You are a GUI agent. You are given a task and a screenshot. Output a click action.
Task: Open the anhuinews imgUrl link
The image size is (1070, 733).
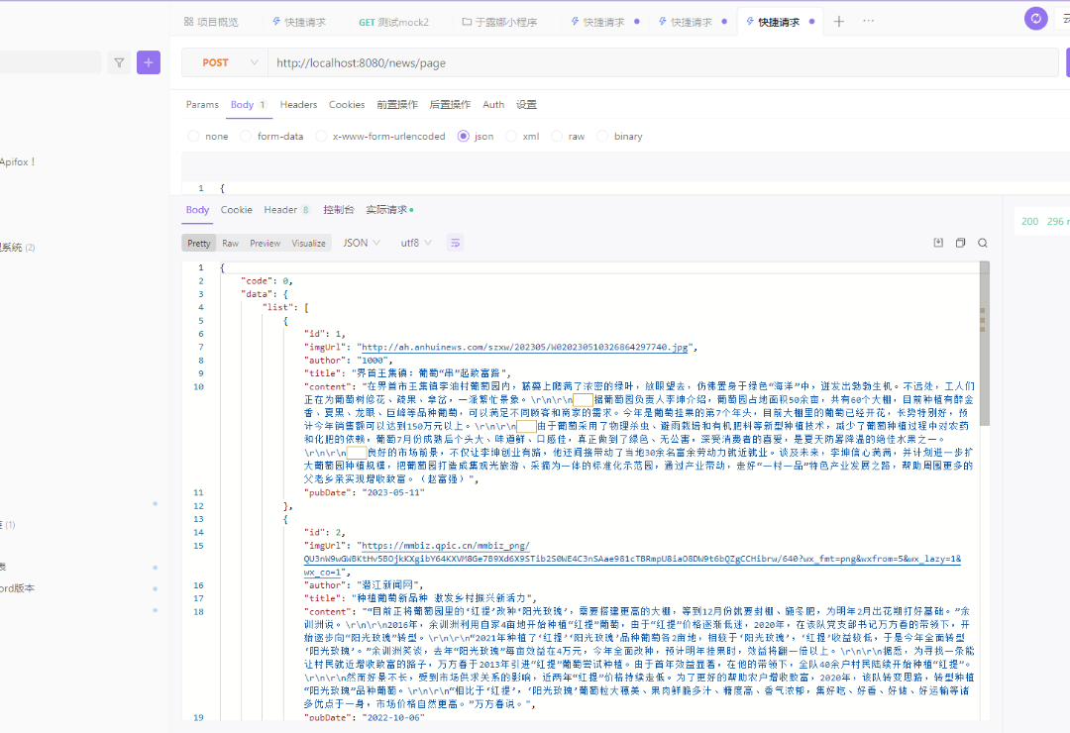526,348
